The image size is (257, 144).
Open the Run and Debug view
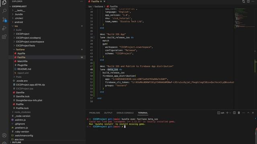(4, 28)
